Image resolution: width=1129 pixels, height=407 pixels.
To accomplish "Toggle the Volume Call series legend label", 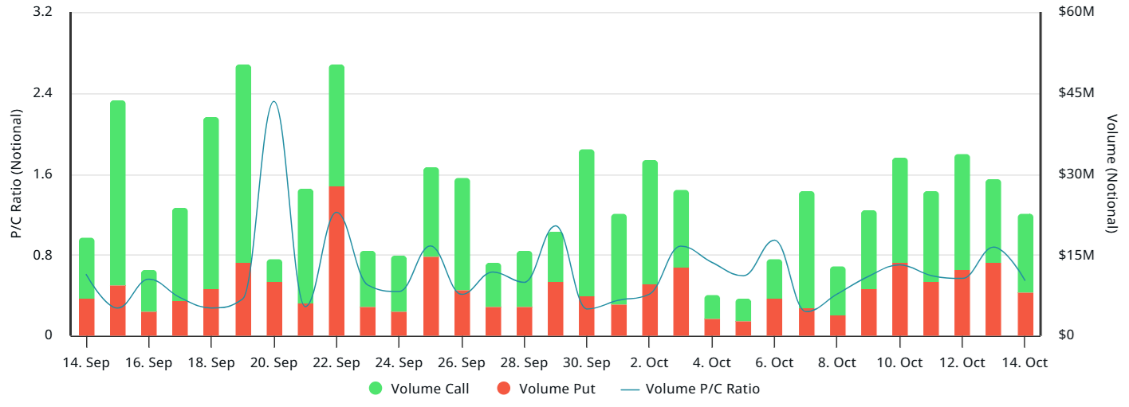I will click(429, 389).
